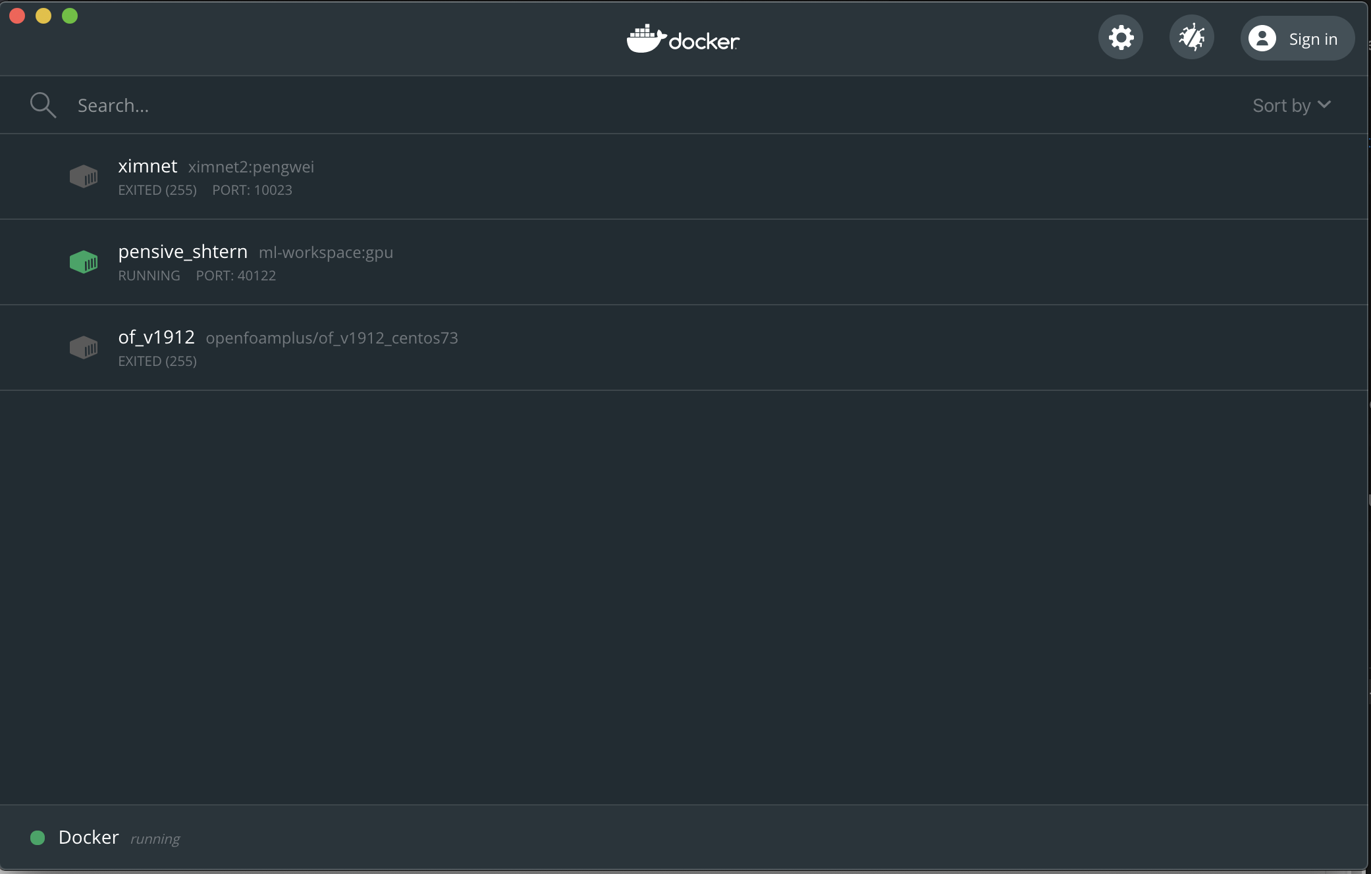
Task: Click the green Docker status dot
Action: [38, 837]
